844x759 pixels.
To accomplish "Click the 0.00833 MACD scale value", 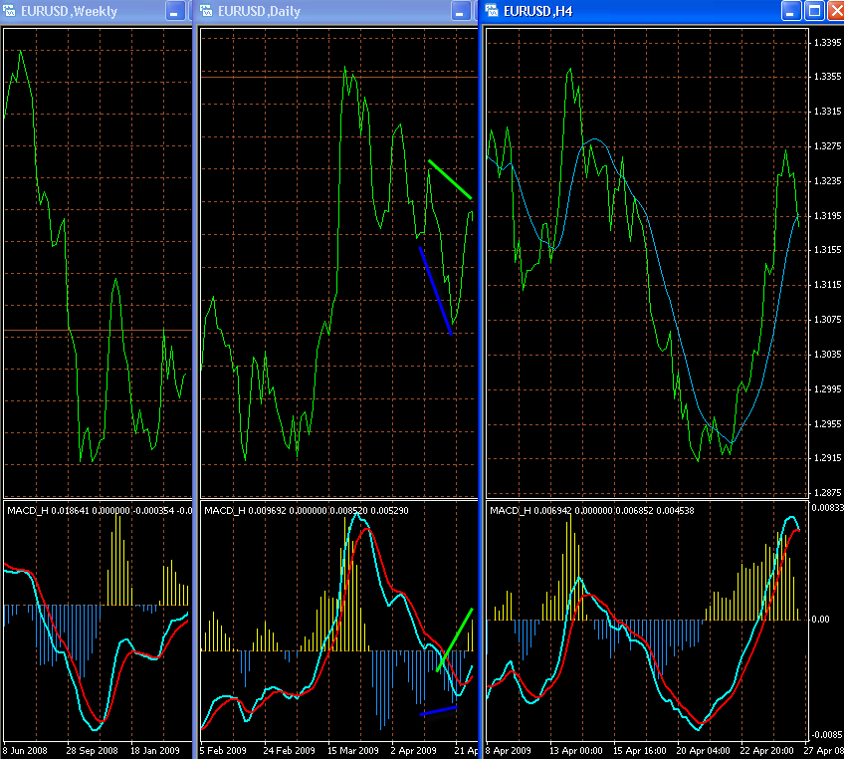I will coord(828,507).
